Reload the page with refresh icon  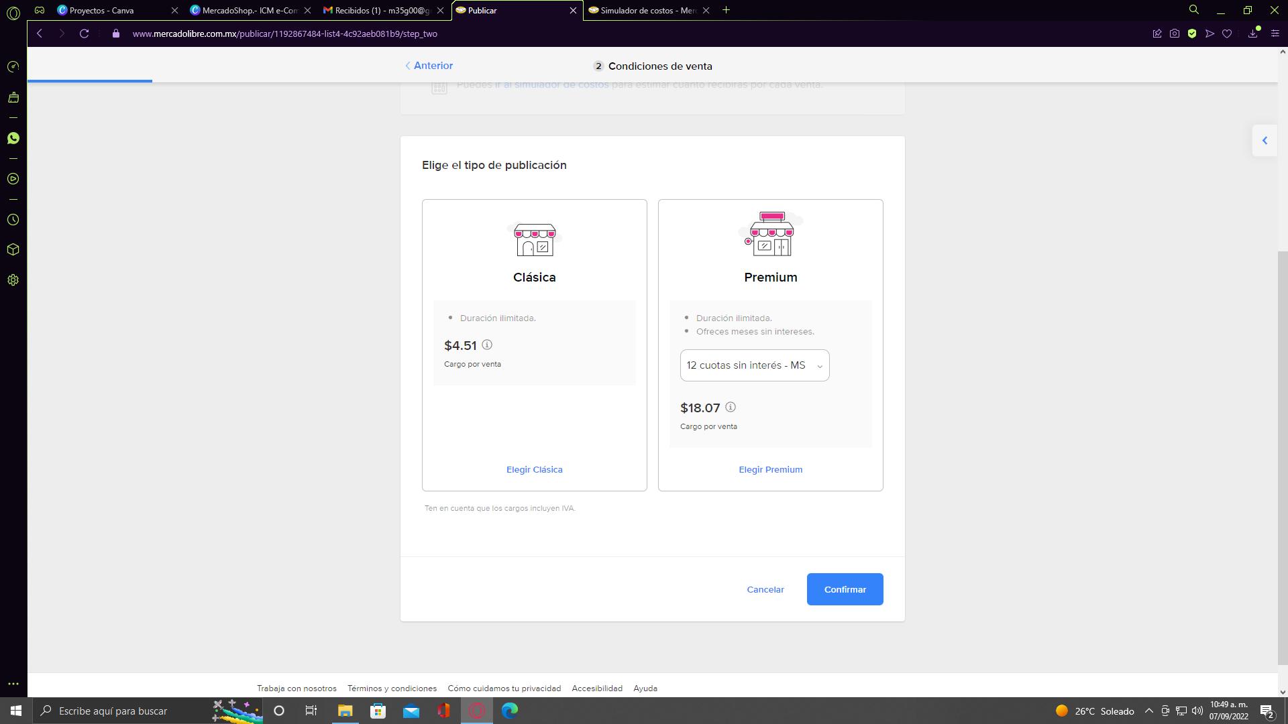coord(84,34)
